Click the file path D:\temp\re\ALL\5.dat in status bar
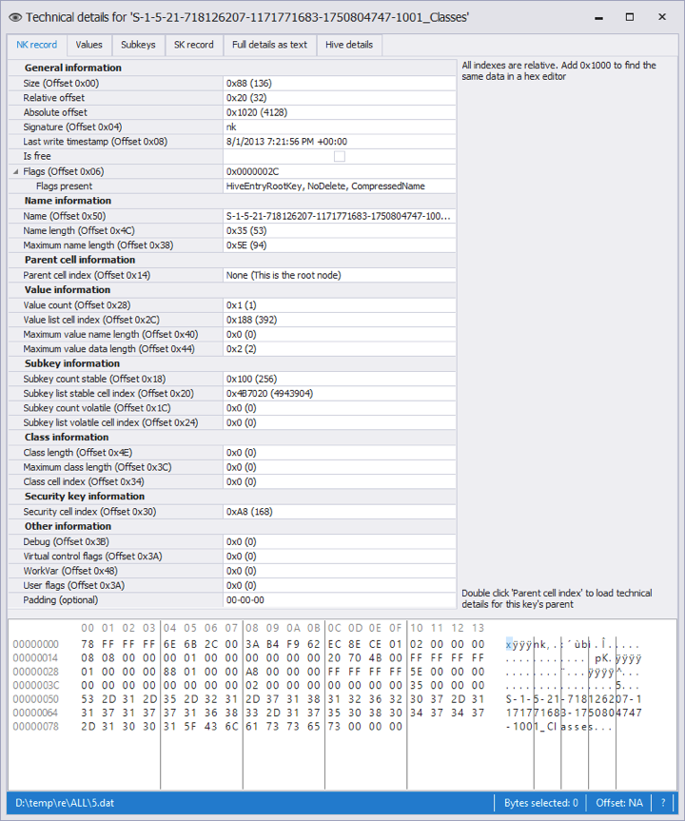Screen dimensions: 685x821 pyautogui.click(x=64, y=803)
